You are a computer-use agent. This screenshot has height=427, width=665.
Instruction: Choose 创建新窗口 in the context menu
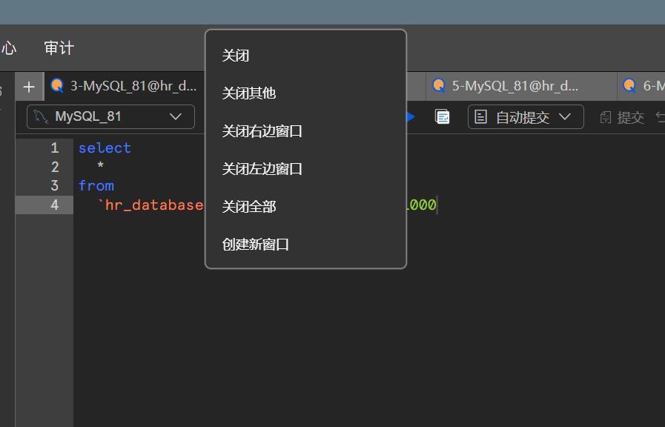click(305, 244)
